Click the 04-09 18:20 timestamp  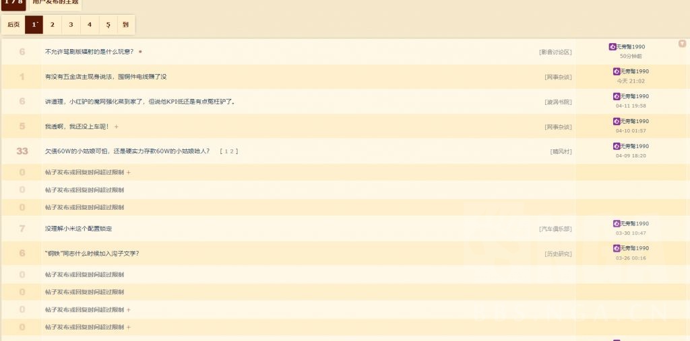631,155
